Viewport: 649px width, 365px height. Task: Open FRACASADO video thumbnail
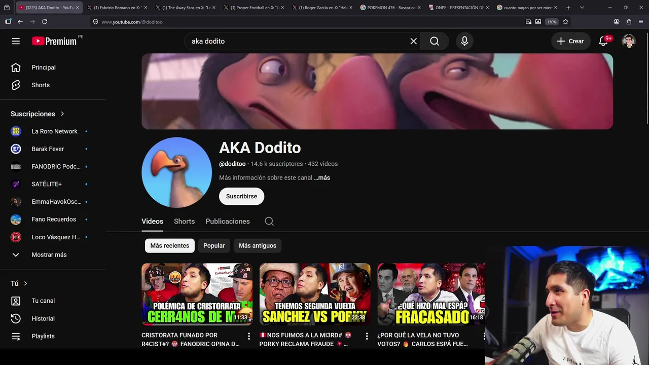coord(431,294)
